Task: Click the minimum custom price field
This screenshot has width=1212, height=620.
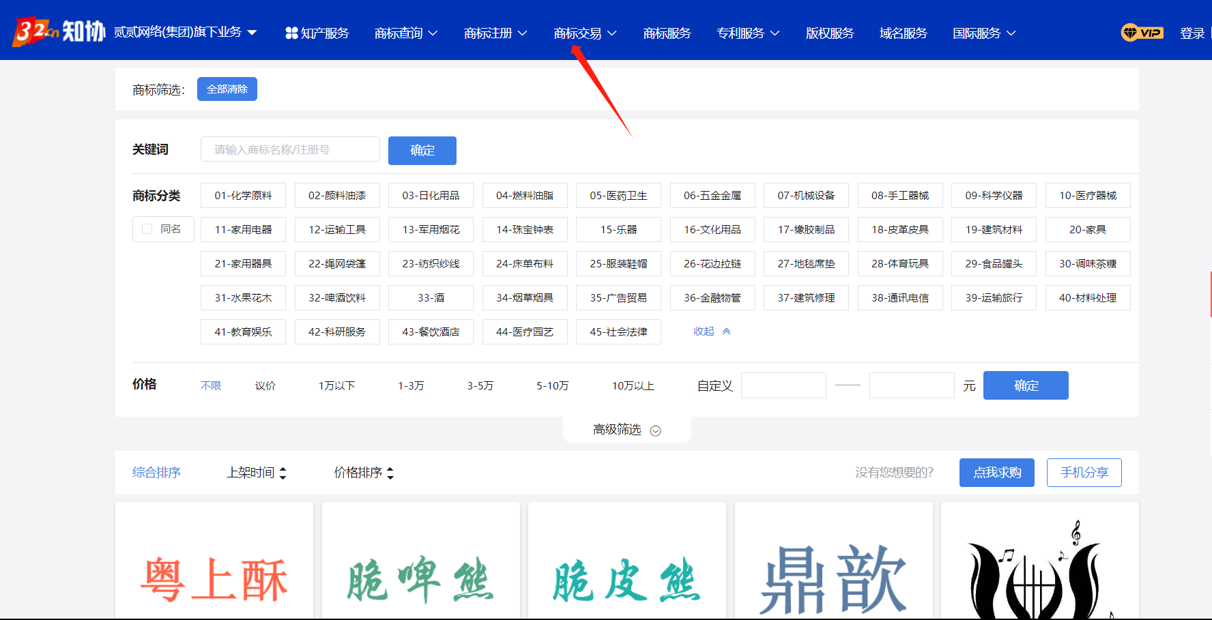Action: coord(783,385)
